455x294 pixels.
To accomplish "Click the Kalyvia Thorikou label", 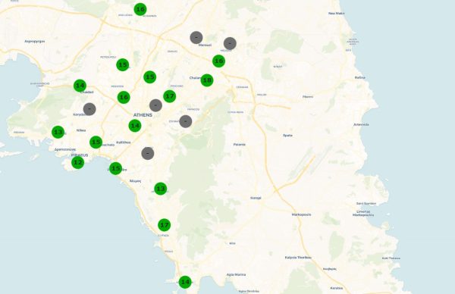I will click(298, 258).
